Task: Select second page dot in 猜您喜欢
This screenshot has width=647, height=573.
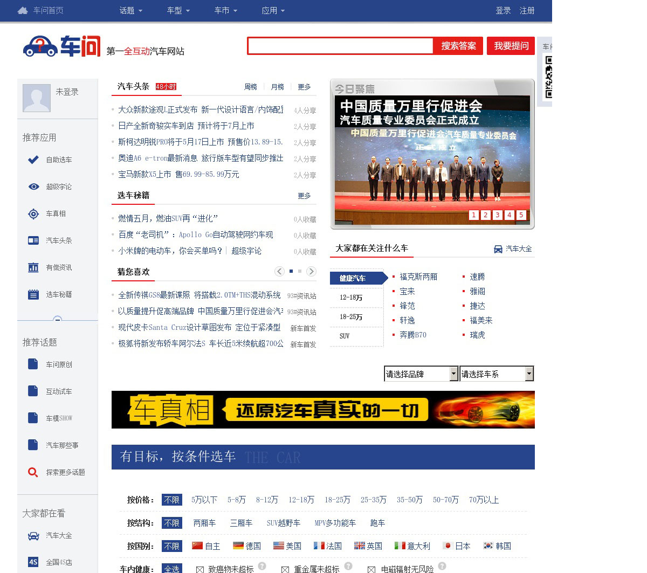Action: [x=300, y=271]
